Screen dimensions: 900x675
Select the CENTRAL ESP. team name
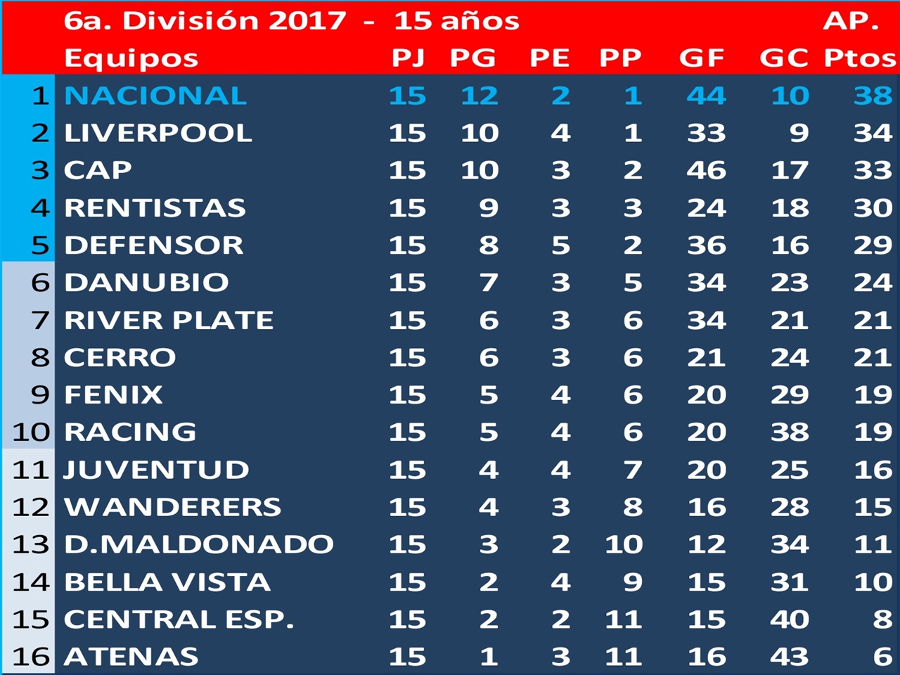point(179,619)
